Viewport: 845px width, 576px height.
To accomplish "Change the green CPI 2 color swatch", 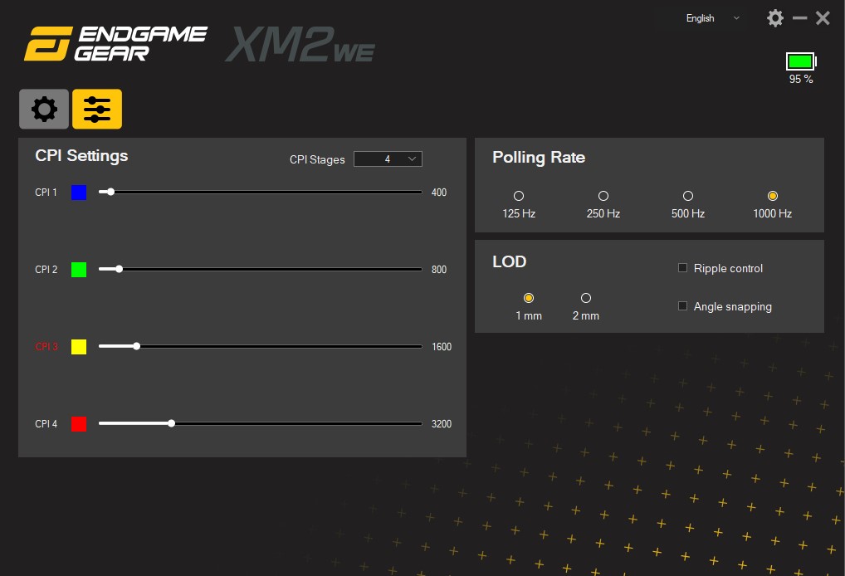I will [79, 270].
